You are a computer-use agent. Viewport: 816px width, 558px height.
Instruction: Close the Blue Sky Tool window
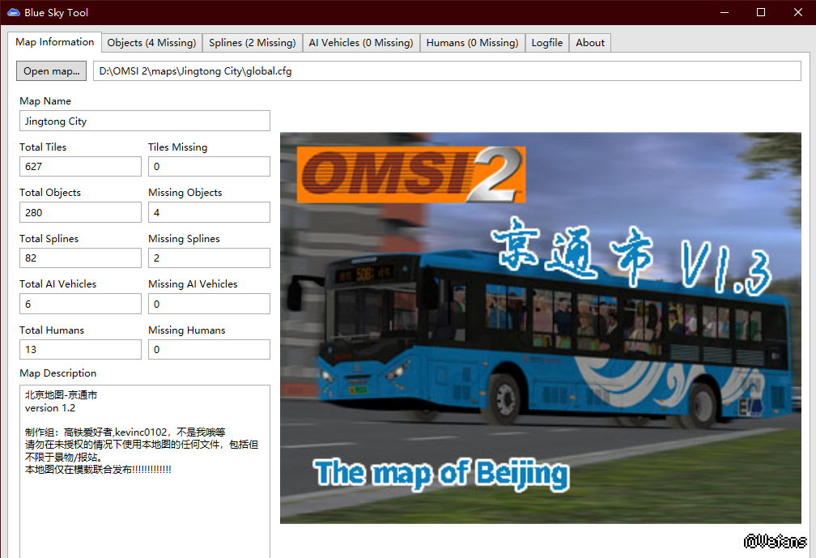[798, 12]
